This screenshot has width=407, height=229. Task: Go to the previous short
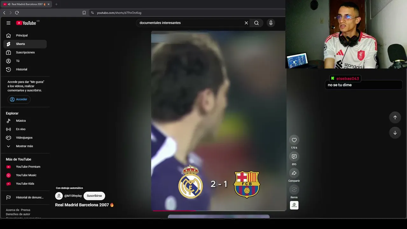[395, 117]
